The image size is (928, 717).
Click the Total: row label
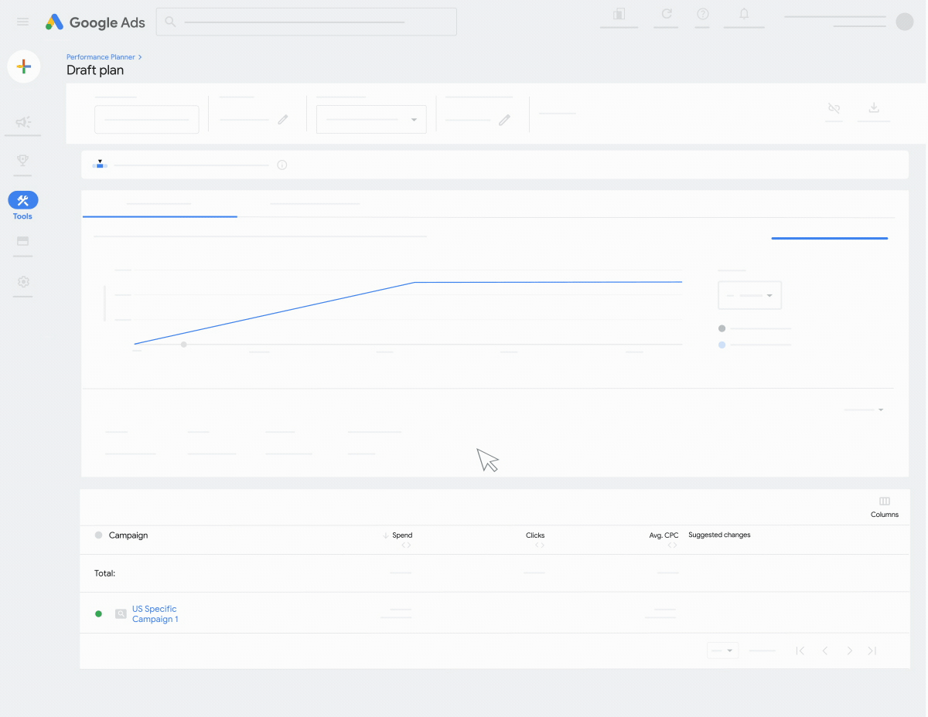pos(104,573)
